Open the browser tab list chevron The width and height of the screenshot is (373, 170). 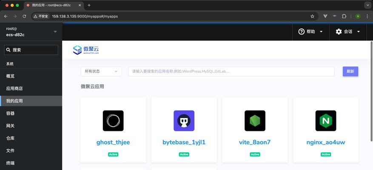tap(367, 5)
